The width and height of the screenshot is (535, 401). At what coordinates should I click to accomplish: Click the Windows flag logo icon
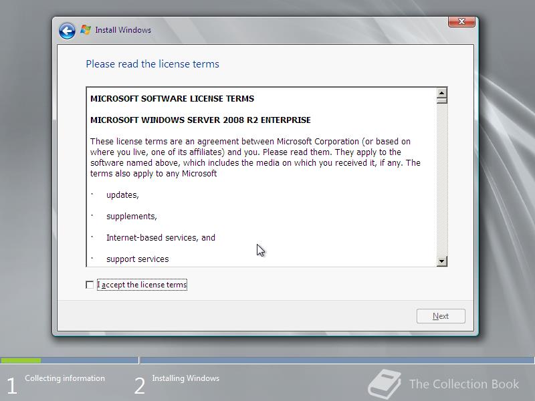tap(86, 30)
